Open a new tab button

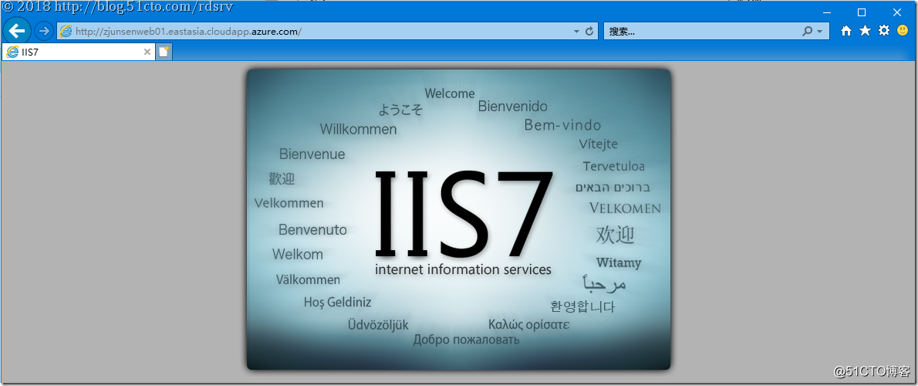[164, 52]
